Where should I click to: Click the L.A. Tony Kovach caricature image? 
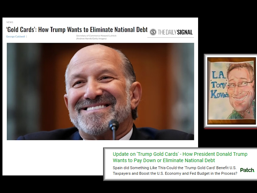coord(231,91)
